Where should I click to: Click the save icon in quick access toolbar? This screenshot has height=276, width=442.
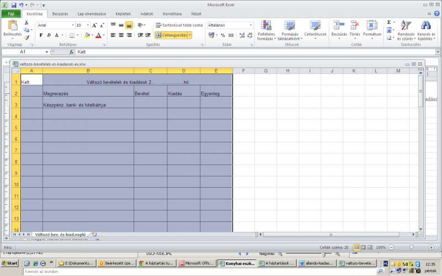(13, 5)
